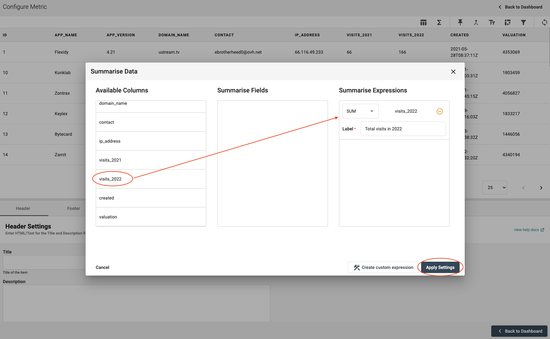Switch to the Footer tab
Image resolution: width=550 pixels, height=339 pixels.
[73, 208]
